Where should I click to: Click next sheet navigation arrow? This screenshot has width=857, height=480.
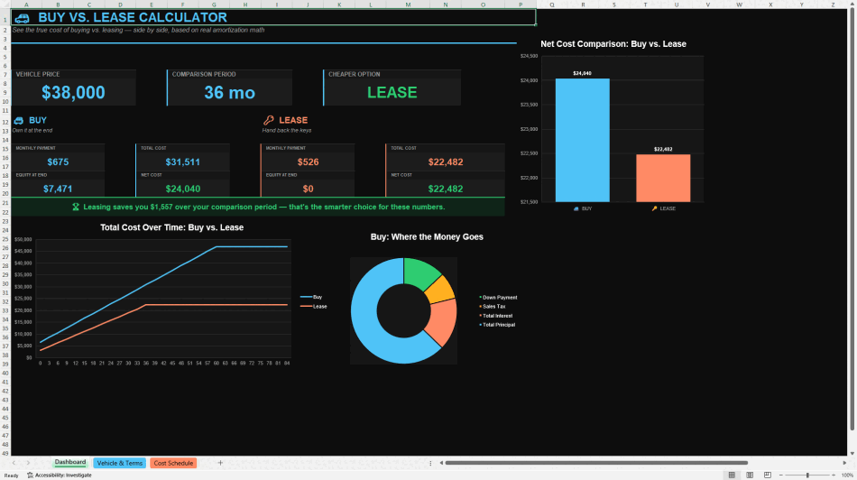(29, 463)
